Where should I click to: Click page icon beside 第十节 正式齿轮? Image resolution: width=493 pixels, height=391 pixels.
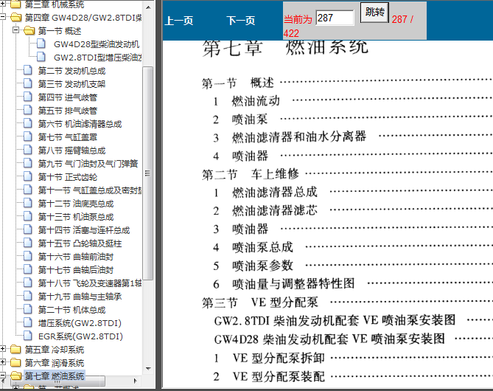click(28, 176)
